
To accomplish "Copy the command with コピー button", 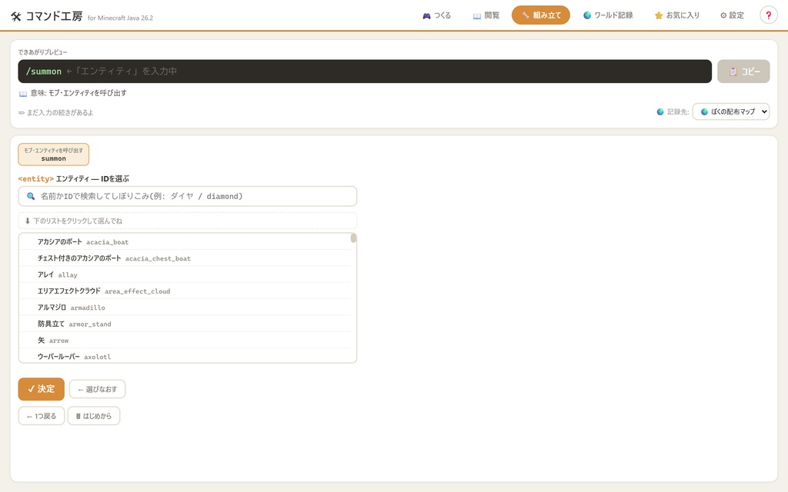I will 743,71.
